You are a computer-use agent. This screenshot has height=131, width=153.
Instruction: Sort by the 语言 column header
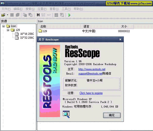98,27
